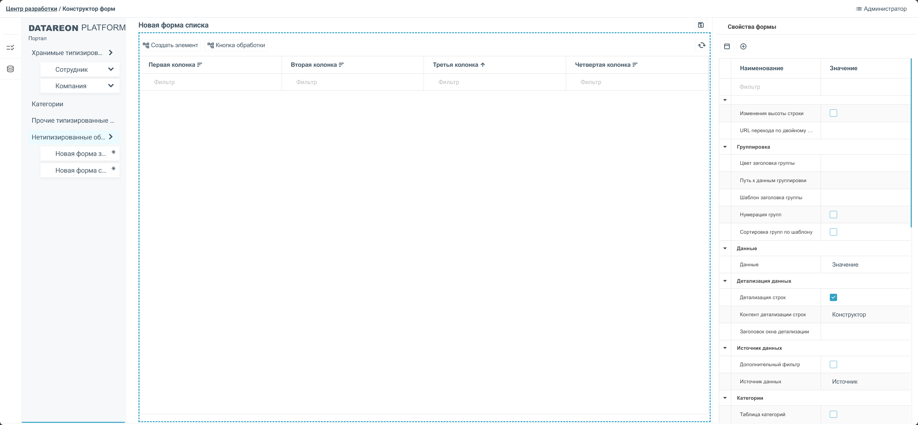Click the save form icon
Screen dimensions: 918x425
701,25
